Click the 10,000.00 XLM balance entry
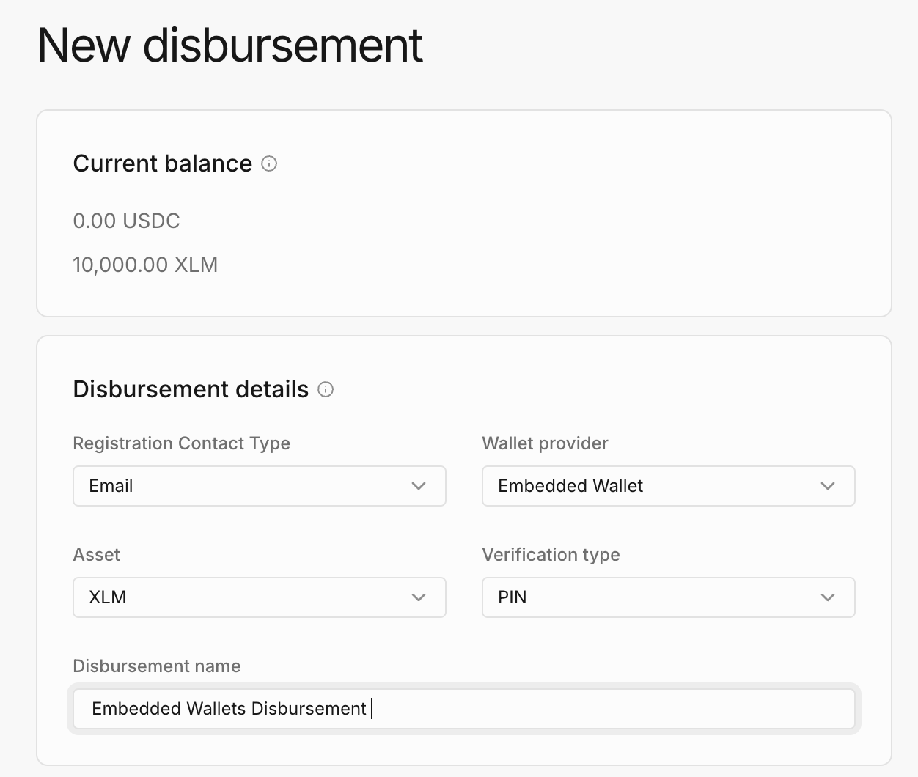918x777 pixels. (x=145, y=265)
